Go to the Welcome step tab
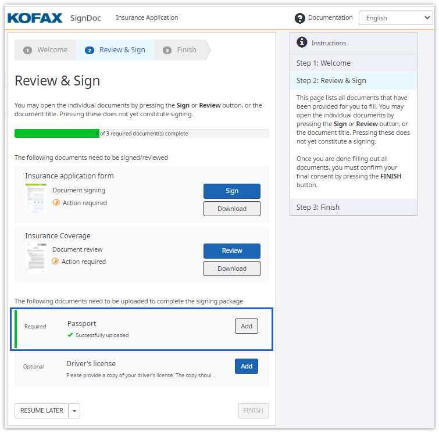 point(46,50)
